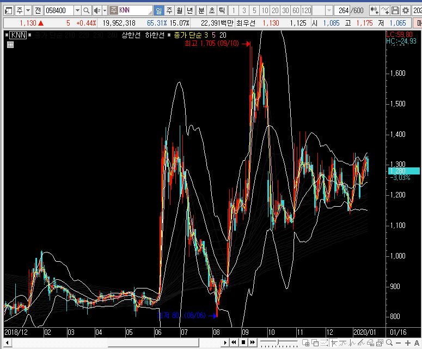Click the dotted chart range arrows icon
Viewport: 422px width, 349px height.
point(325,343)
